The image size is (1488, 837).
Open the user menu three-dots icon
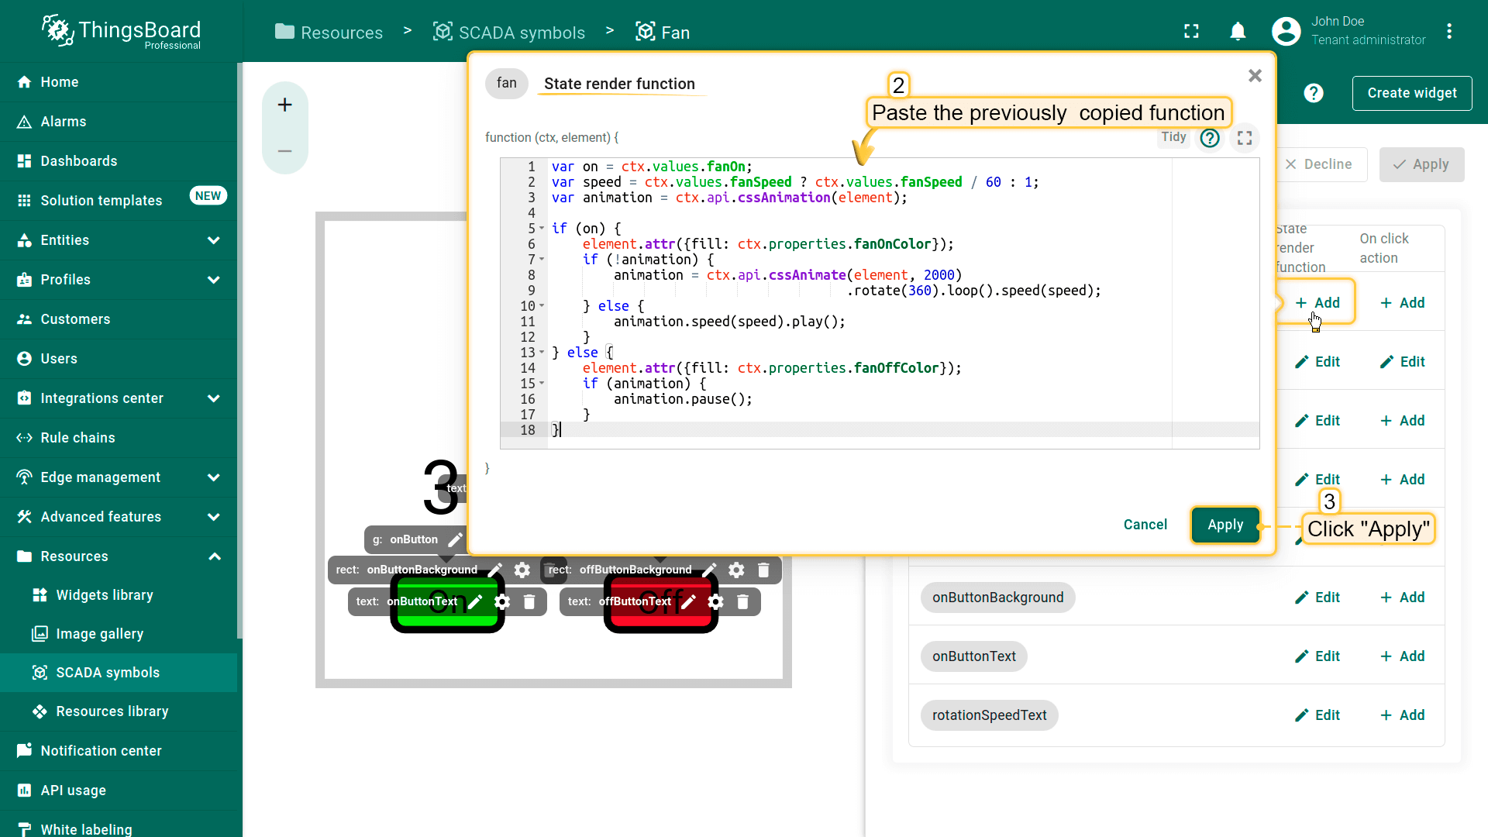coord(1449,32)
